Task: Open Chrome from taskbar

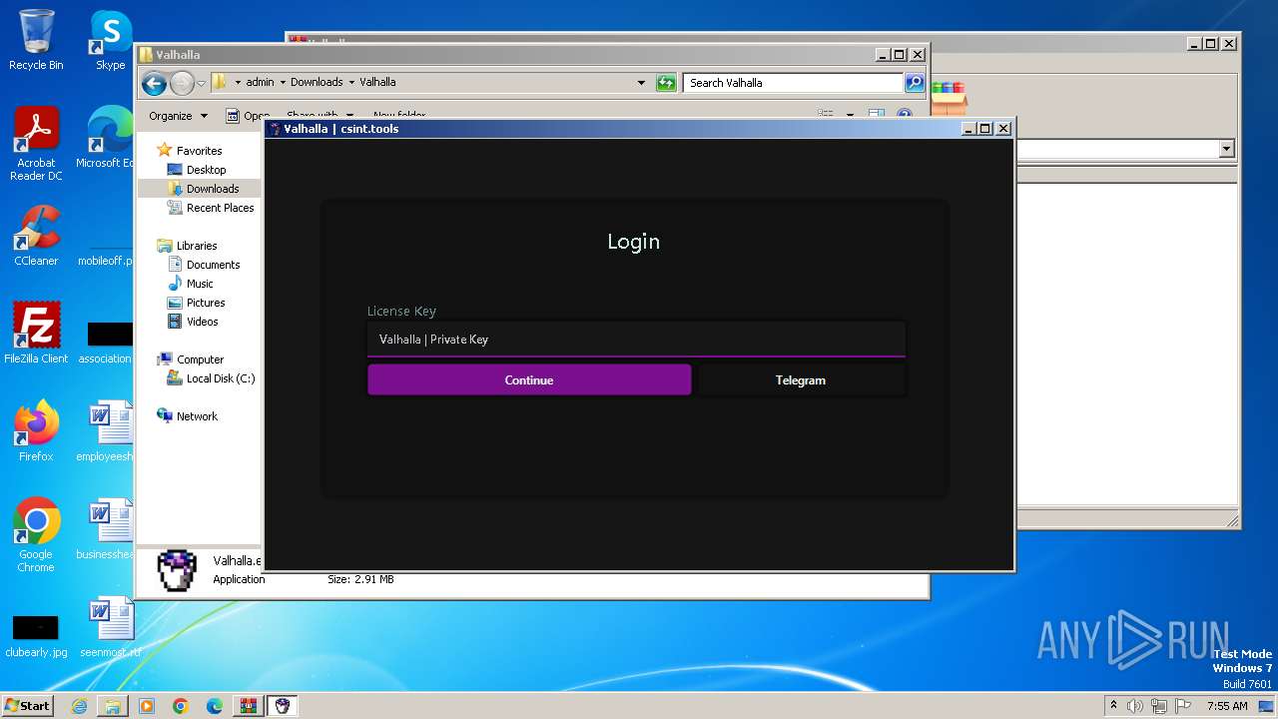Action: coord(181,706)
